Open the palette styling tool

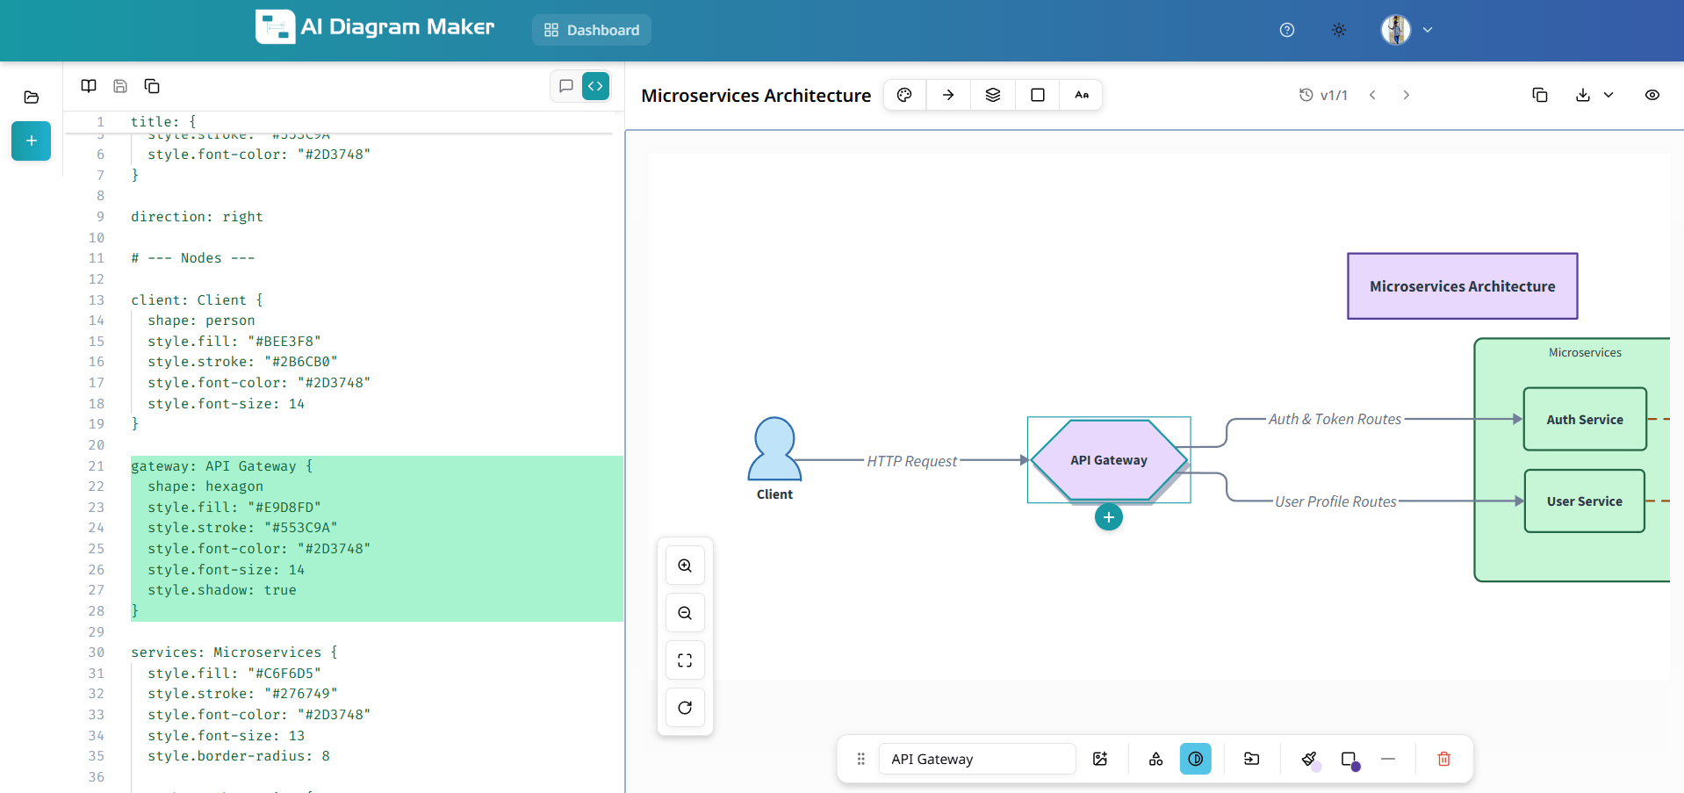click(x=904, y=95)
